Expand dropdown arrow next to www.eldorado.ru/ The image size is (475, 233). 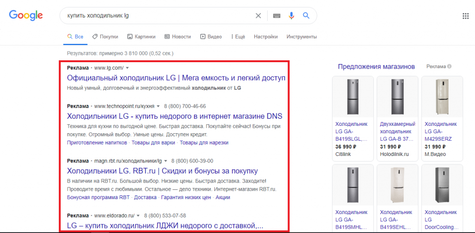tap(138, 216)
